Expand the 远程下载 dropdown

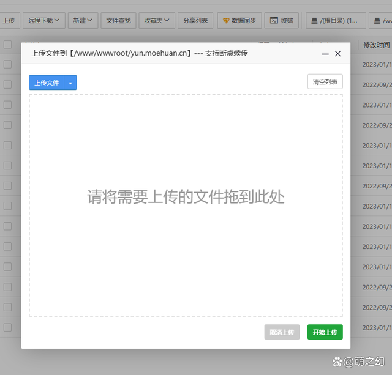click(x=44, y=21)
